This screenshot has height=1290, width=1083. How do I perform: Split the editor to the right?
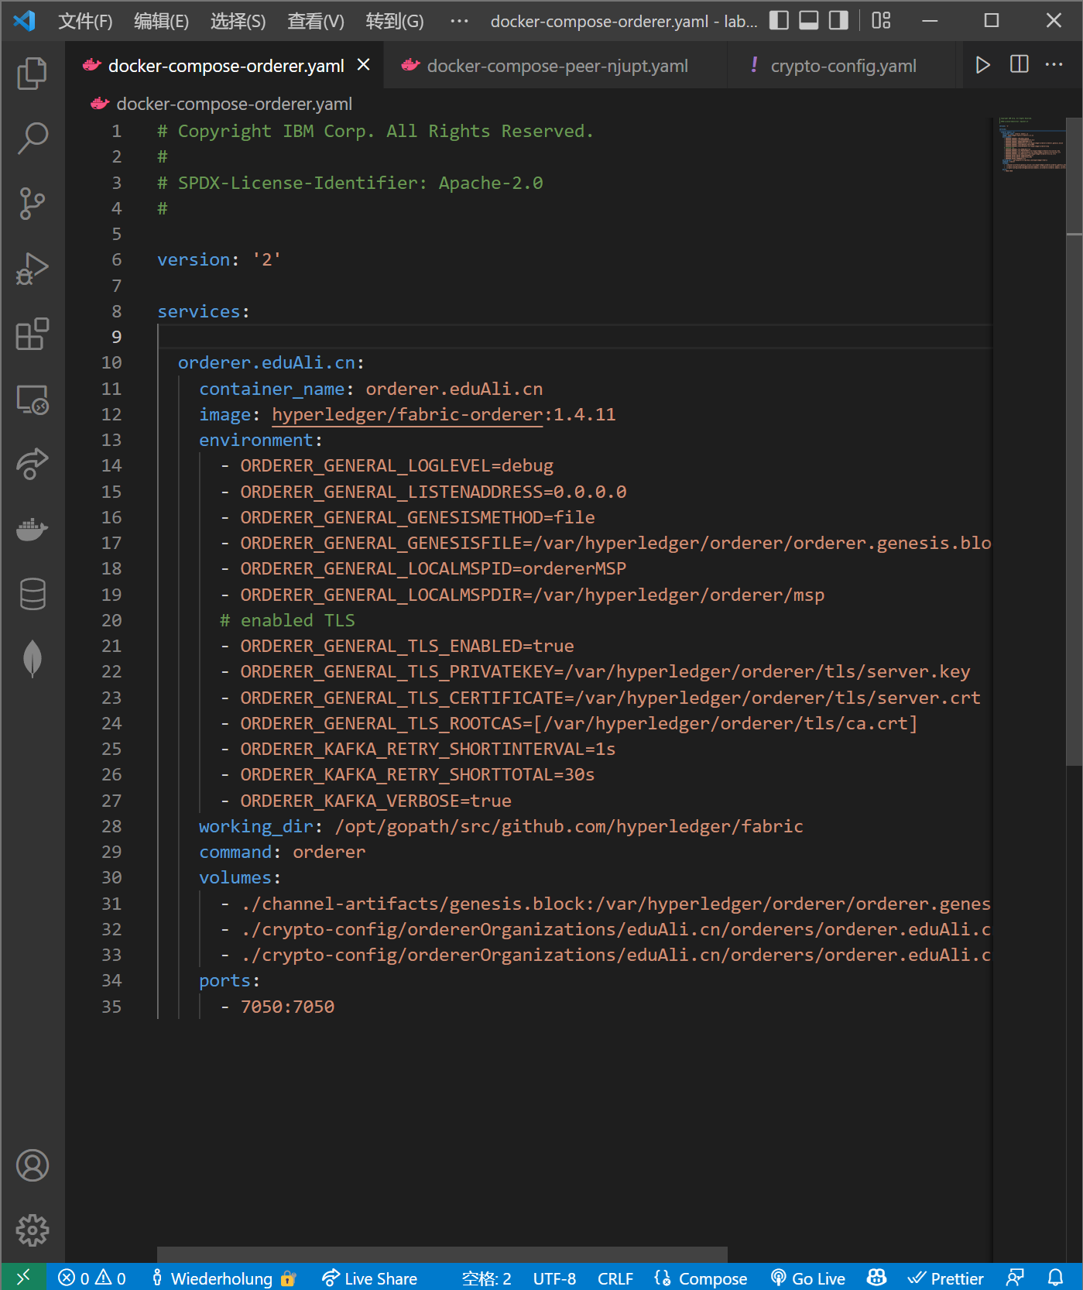[1020, 65]
